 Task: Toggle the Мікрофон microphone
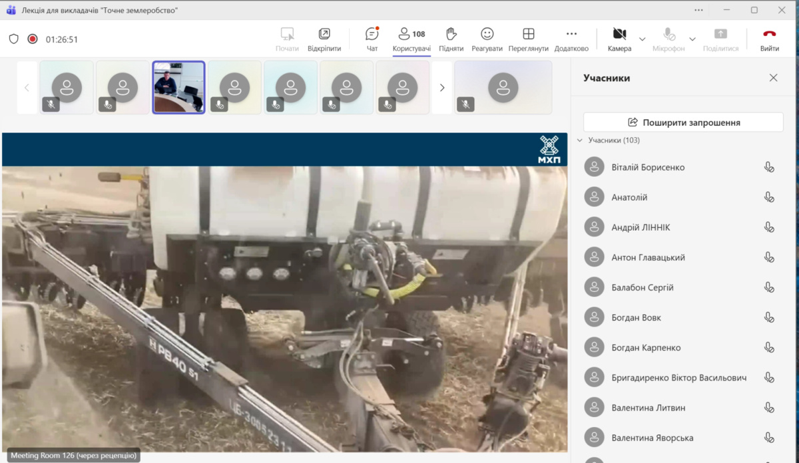pos(668,39)
